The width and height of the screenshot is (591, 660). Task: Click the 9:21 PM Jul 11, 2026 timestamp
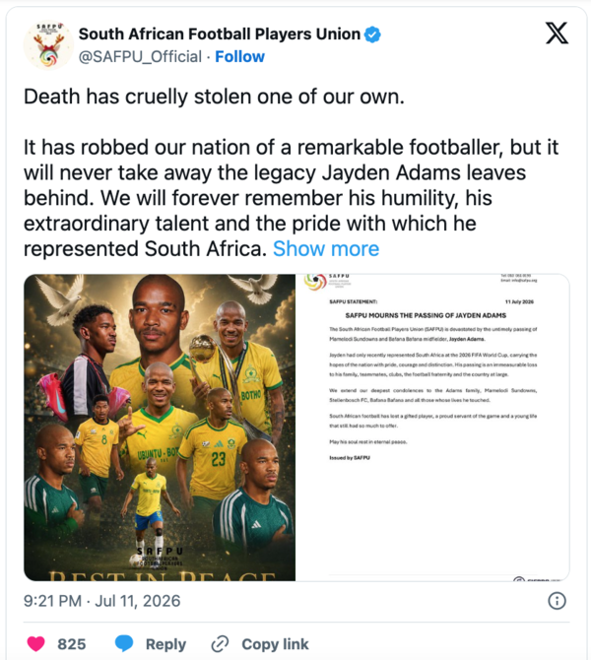(101, 601)
